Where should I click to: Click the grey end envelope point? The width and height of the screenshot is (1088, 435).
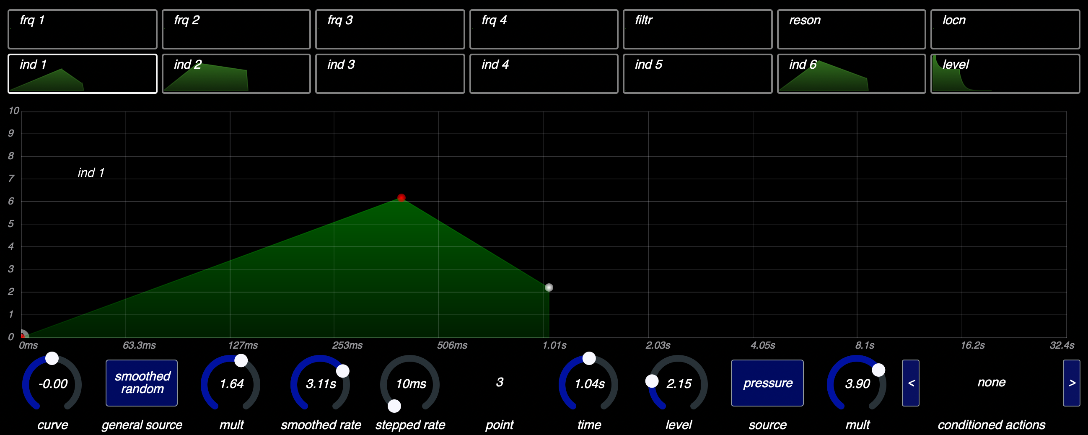pyautogui.click(x=549, y=287)
